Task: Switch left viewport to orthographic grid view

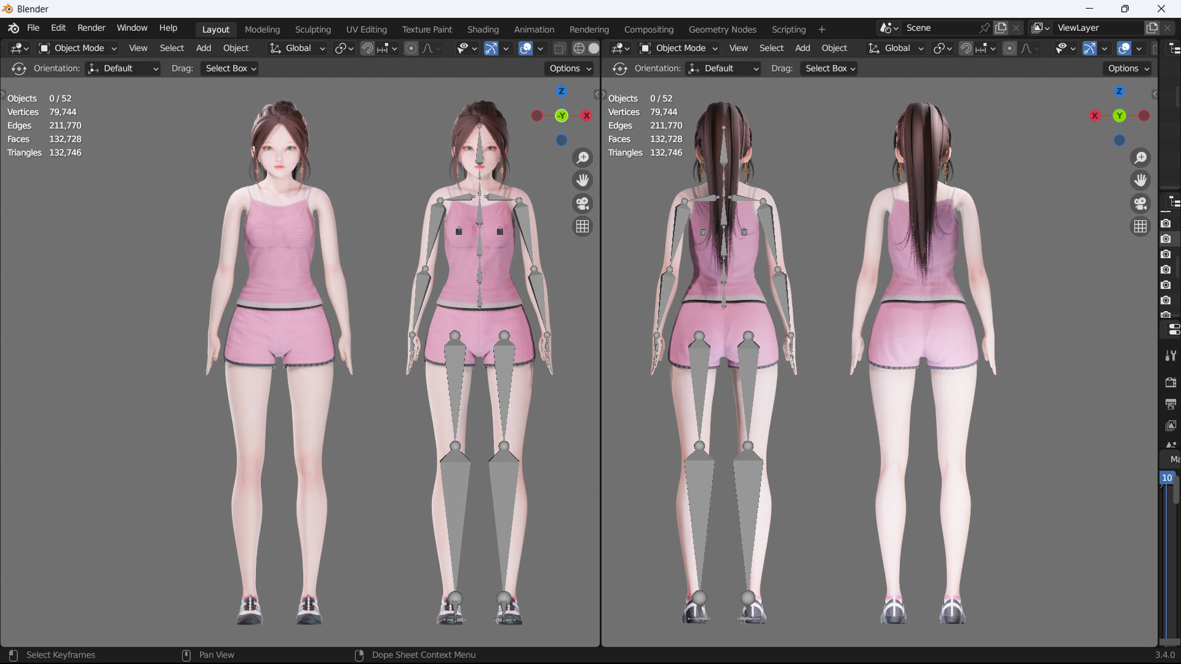Action: (583, 226)
